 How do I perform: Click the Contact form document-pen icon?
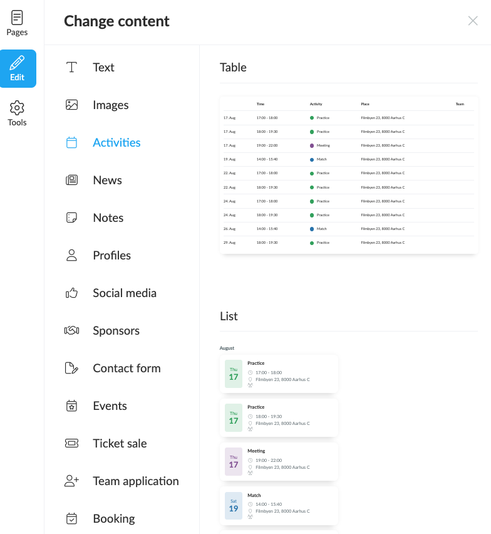click(71, 368)
